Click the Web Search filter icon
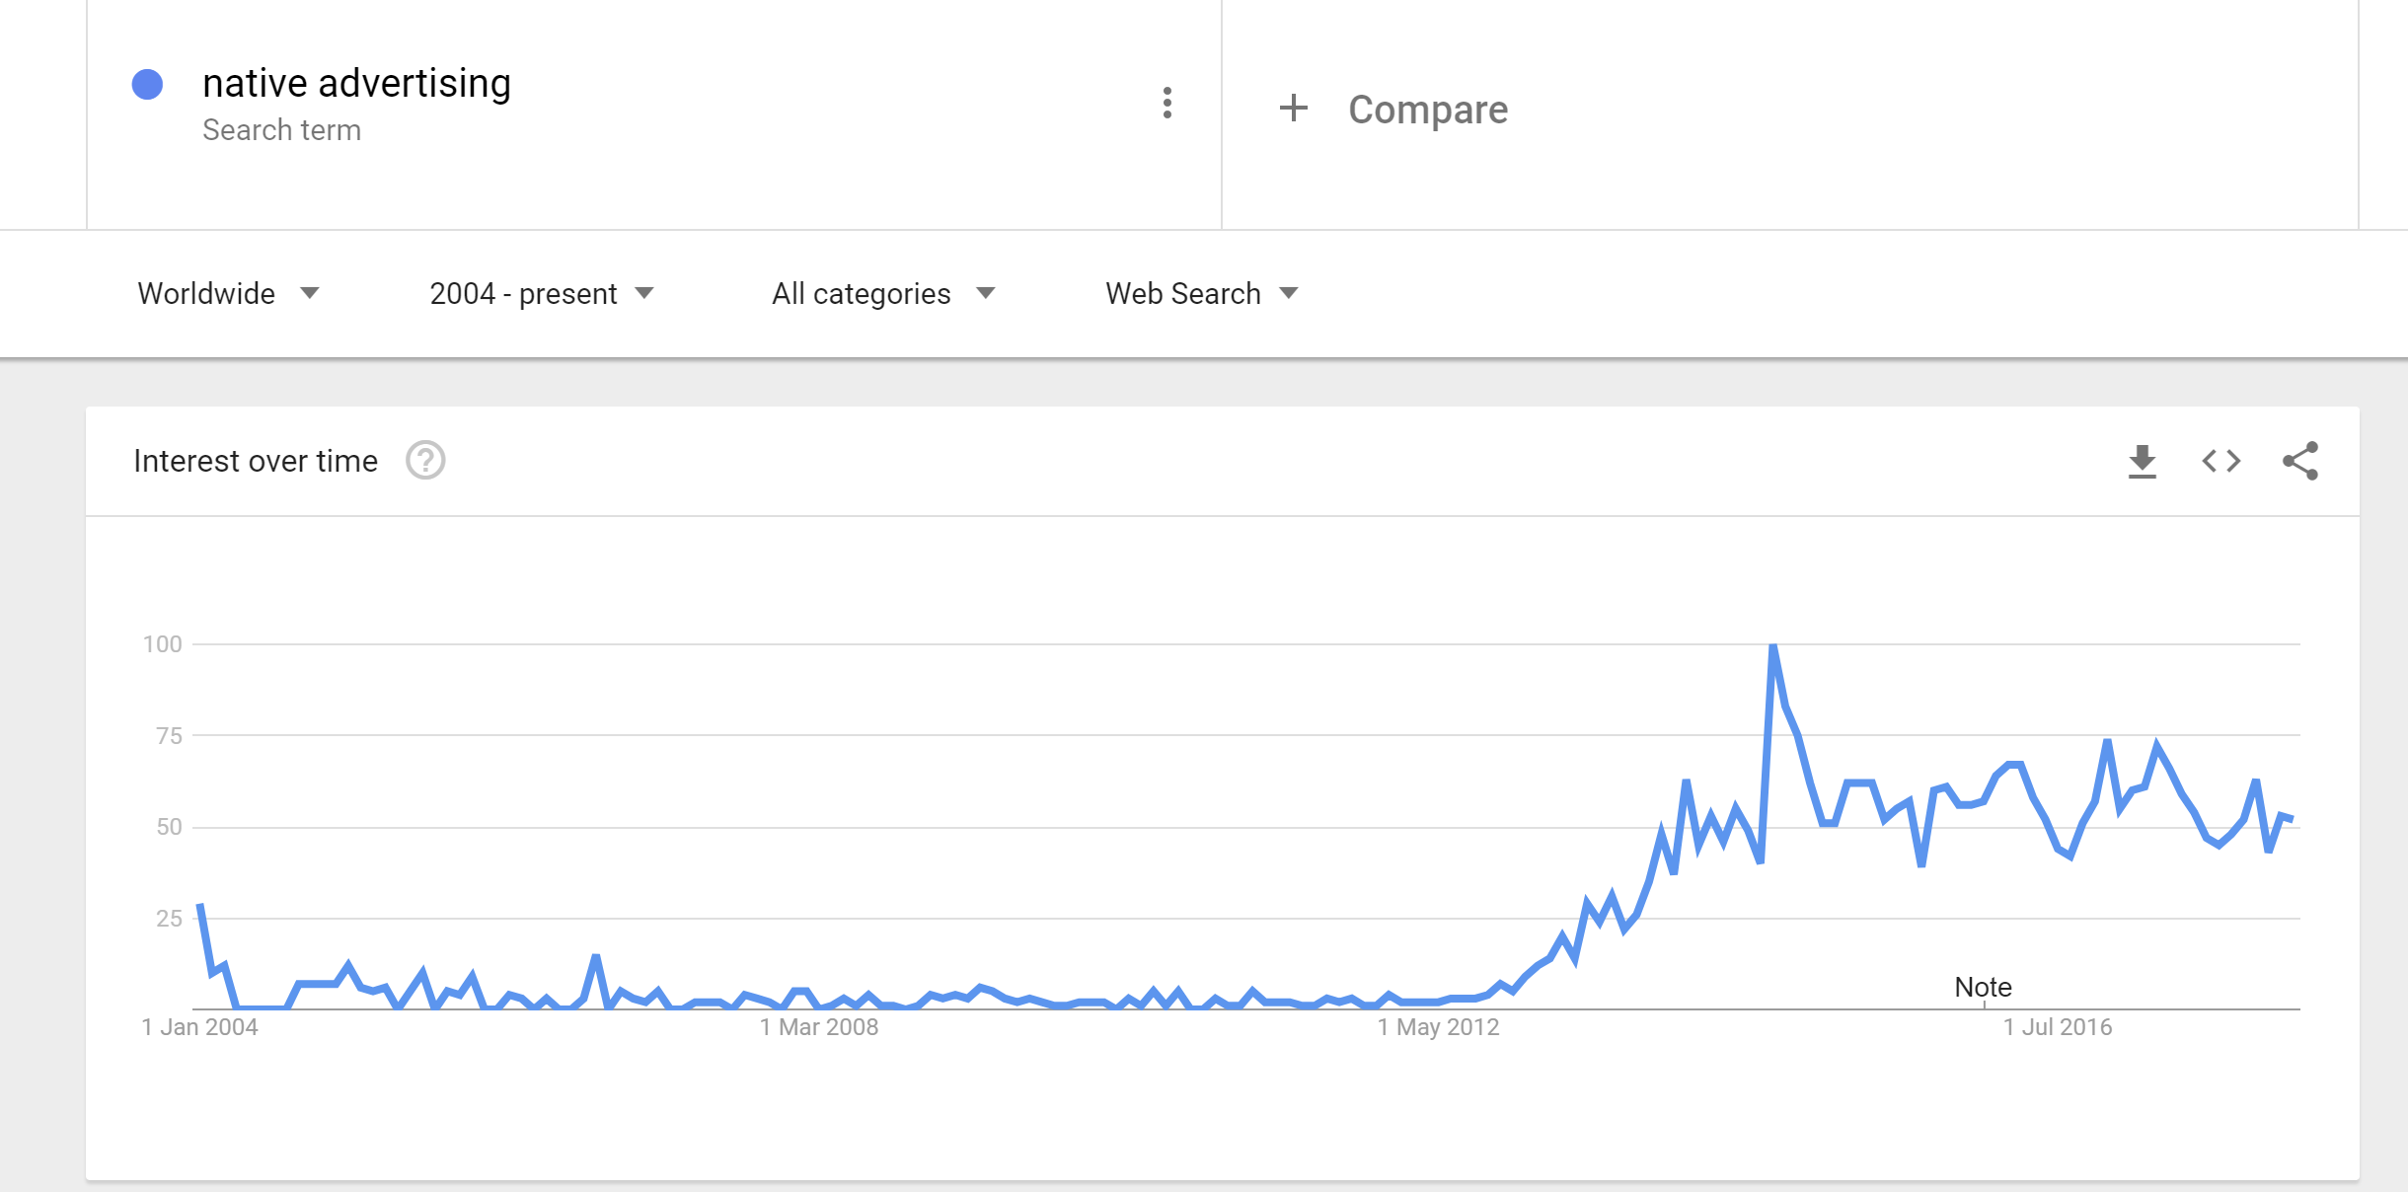Image resolution: width=2408 pixels, height=1192 pixels. pos(1295,293)
